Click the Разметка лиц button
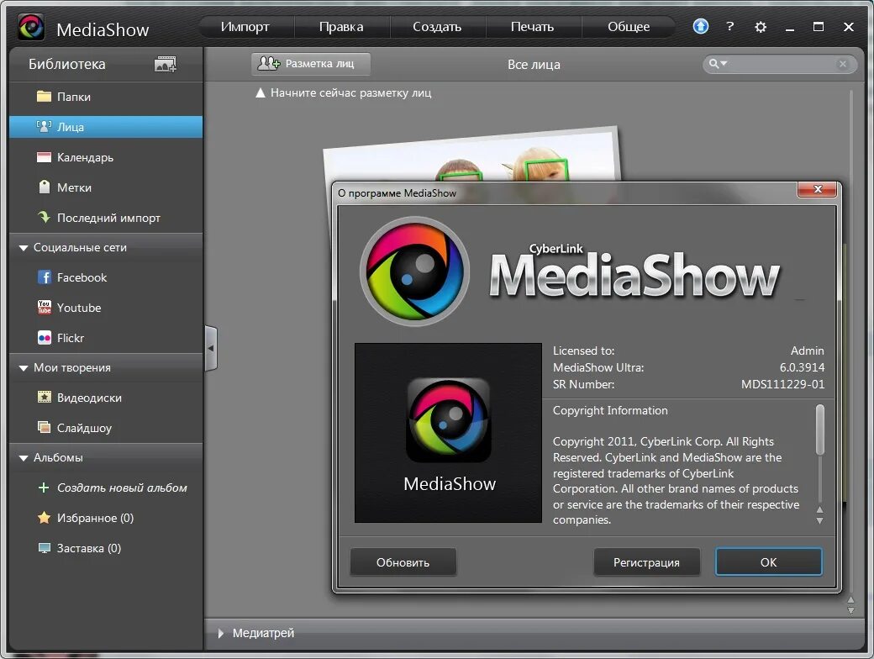Screen dimensions: 874x659 310,64
